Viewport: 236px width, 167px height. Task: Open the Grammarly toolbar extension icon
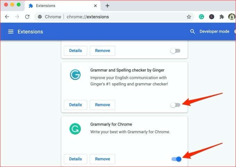pos(201,17)
